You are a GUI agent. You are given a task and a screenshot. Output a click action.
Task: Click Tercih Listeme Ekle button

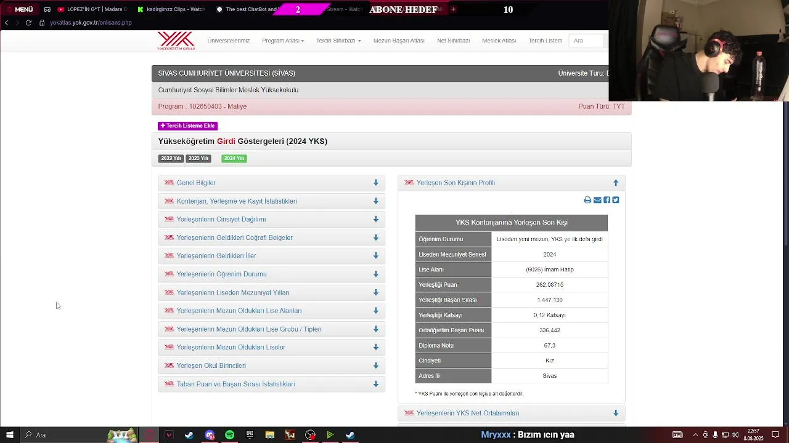tap(187, 126)
